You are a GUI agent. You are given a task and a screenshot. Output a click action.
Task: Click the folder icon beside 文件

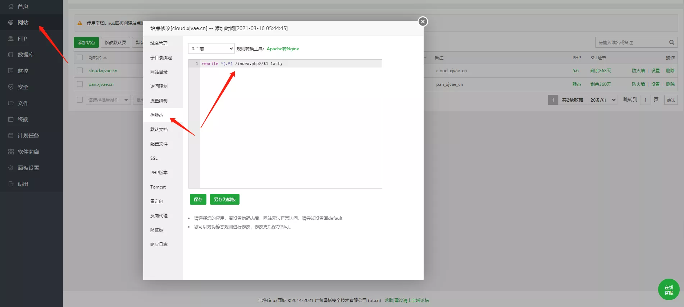click(x=11, y=103)
